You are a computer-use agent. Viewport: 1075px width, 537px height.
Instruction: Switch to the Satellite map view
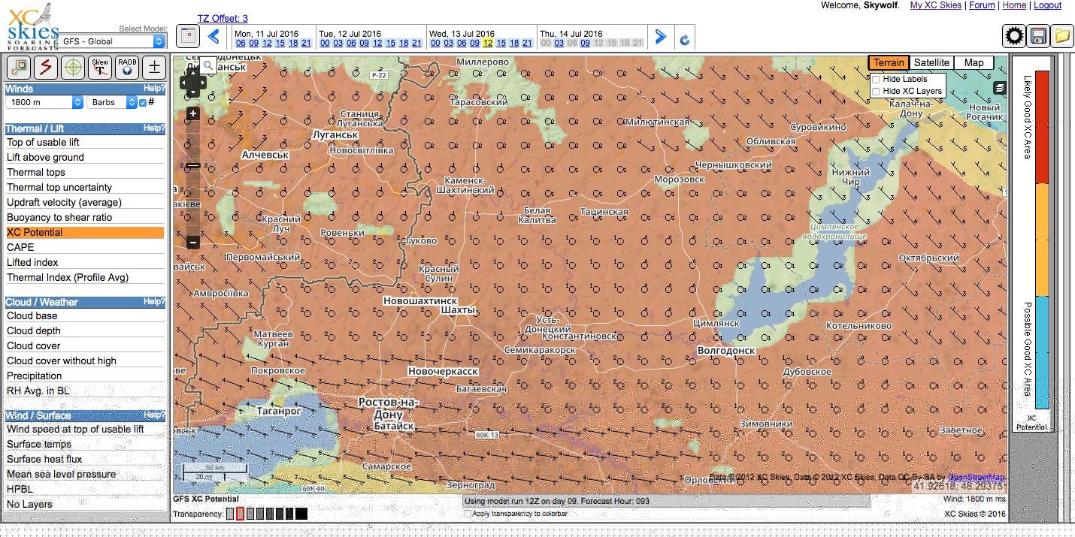pyautogui.click(x=931, y=63)
